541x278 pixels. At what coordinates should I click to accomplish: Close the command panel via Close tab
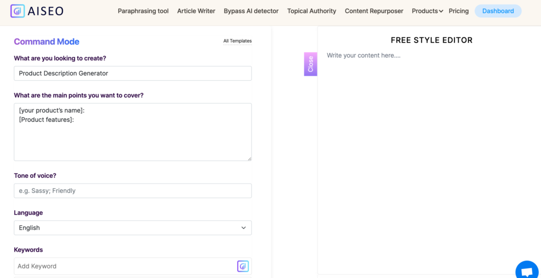(x=311, y=64)
